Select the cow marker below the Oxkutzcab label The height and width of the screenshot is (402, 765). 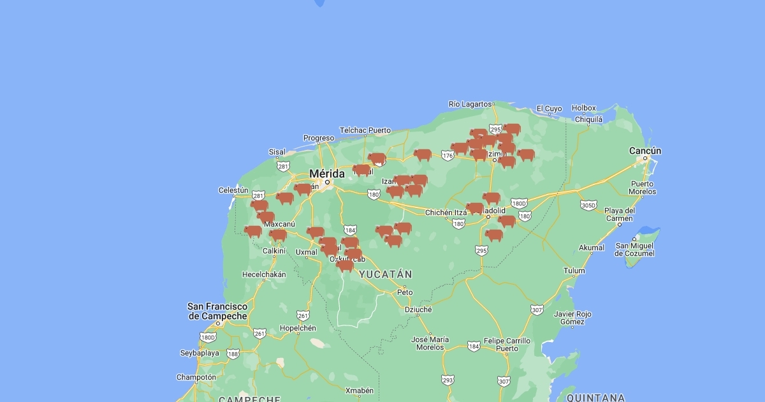coord(345,265)
